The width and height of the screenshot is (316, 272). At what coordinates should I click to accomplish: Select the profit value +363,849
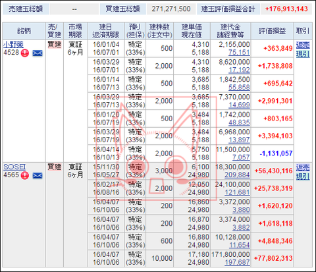click(278, 48)
